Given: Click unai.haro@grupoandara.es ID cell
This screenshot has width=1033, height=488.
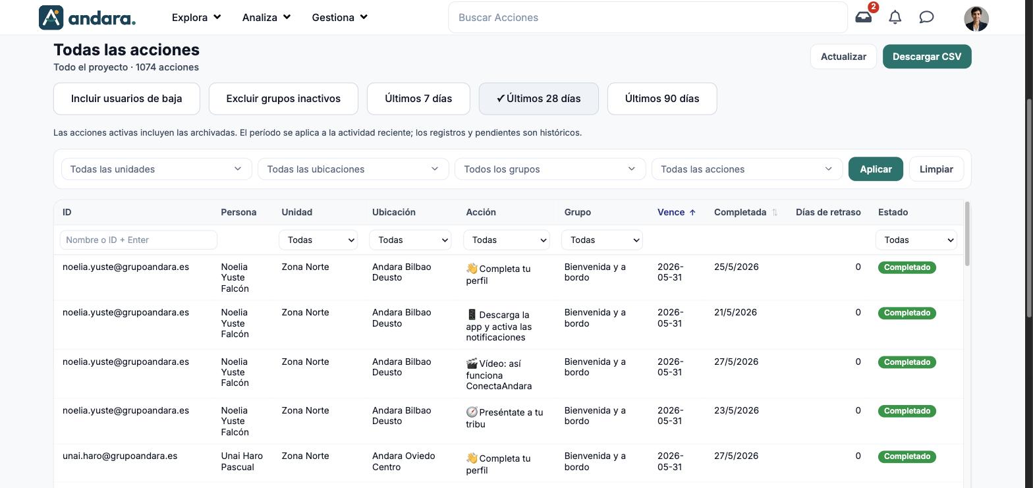Looking at the screenshot, I should pyautogui.click(x=120, y=456).
